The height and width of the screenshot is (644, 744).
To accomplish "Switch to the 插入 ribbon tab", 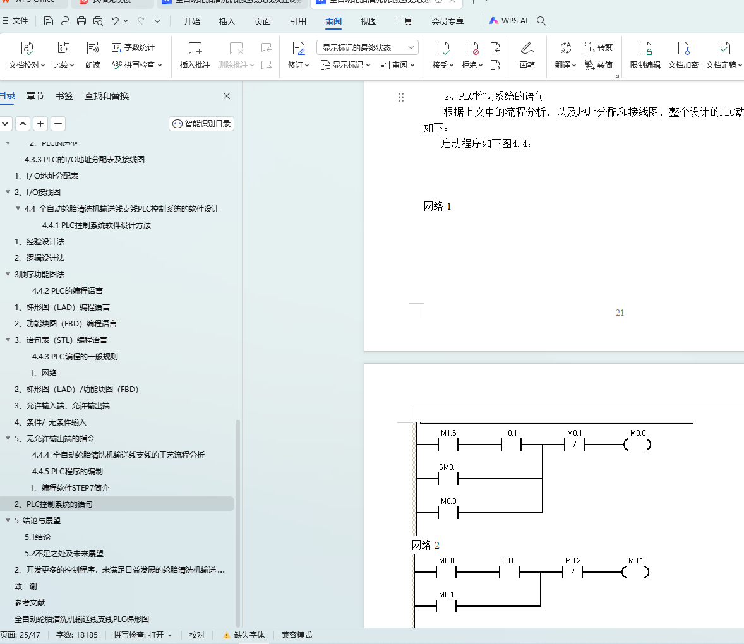I will 227,21.
